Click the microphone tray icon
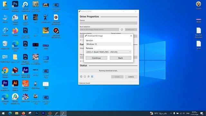 click(x=174, y=113)
